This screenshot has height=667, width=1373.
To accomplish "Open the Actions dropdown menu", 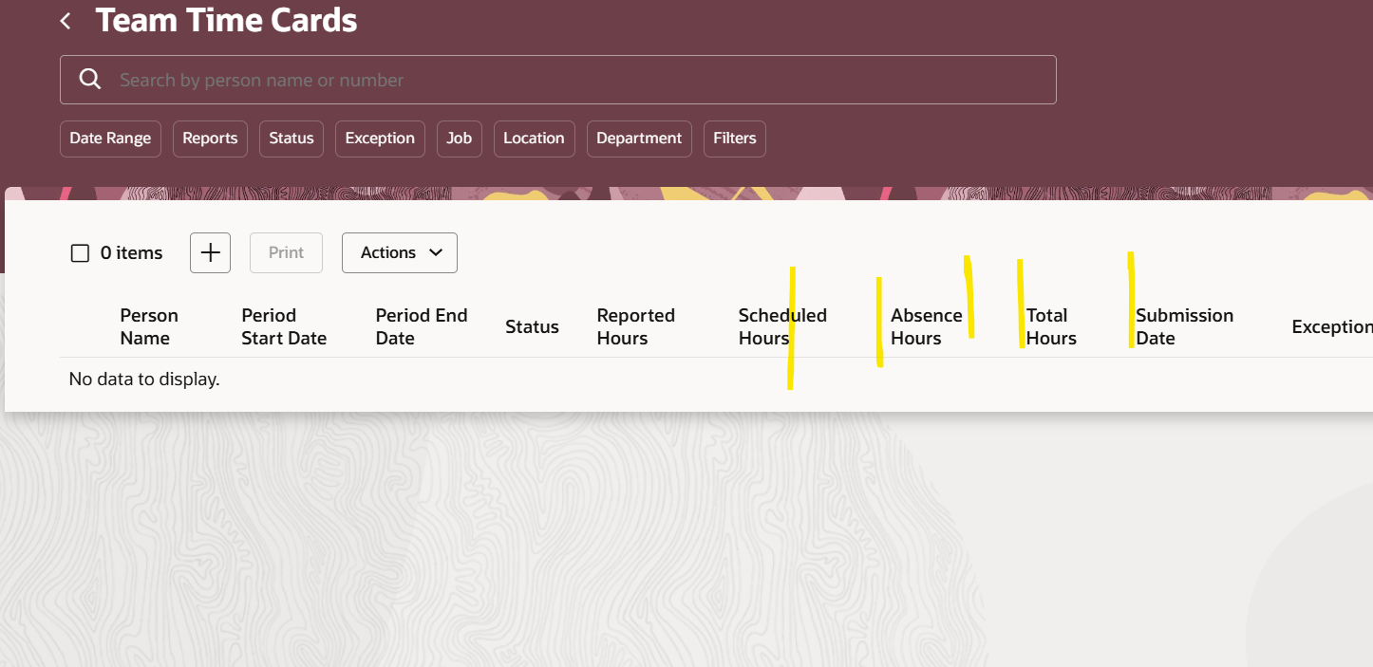I will click(400, 252).
